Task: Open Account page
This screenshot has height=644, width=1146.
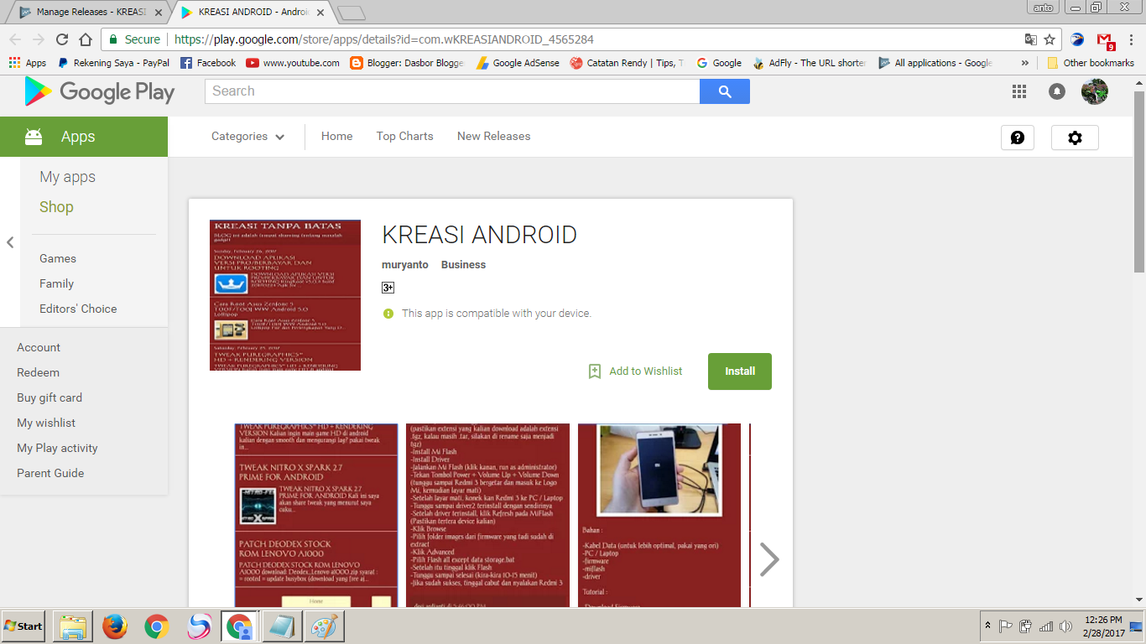Action: point(39,348)
